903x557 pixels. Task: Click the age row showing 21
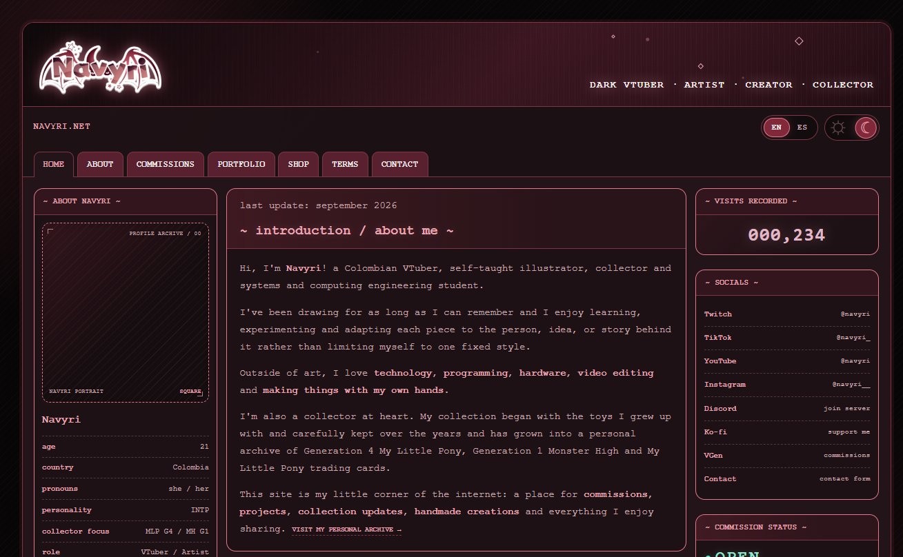pyautogui.click(x=126, y=447)
